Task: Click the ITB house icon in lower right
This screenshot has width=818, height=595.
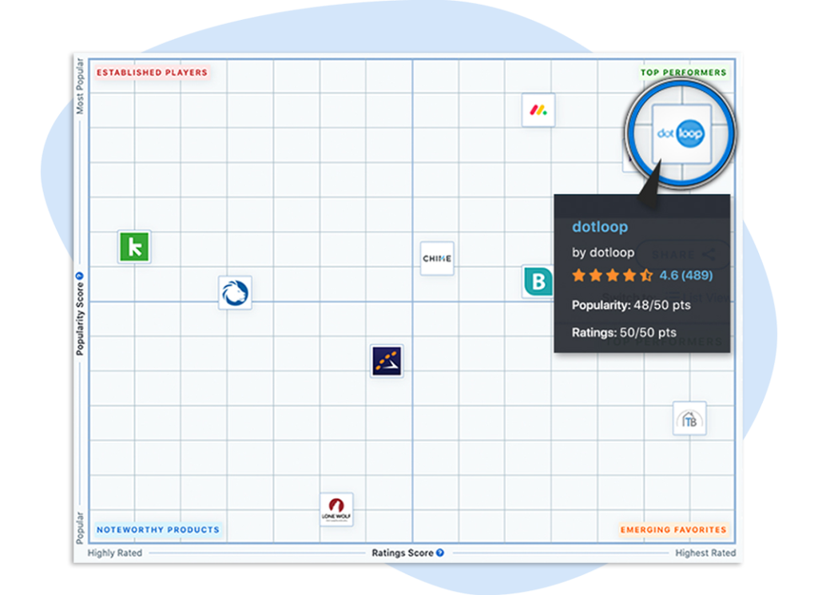Action: click(x=689, y=418)
